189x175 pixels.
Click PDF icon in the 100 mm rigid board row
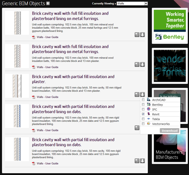[x=34, y=164]
